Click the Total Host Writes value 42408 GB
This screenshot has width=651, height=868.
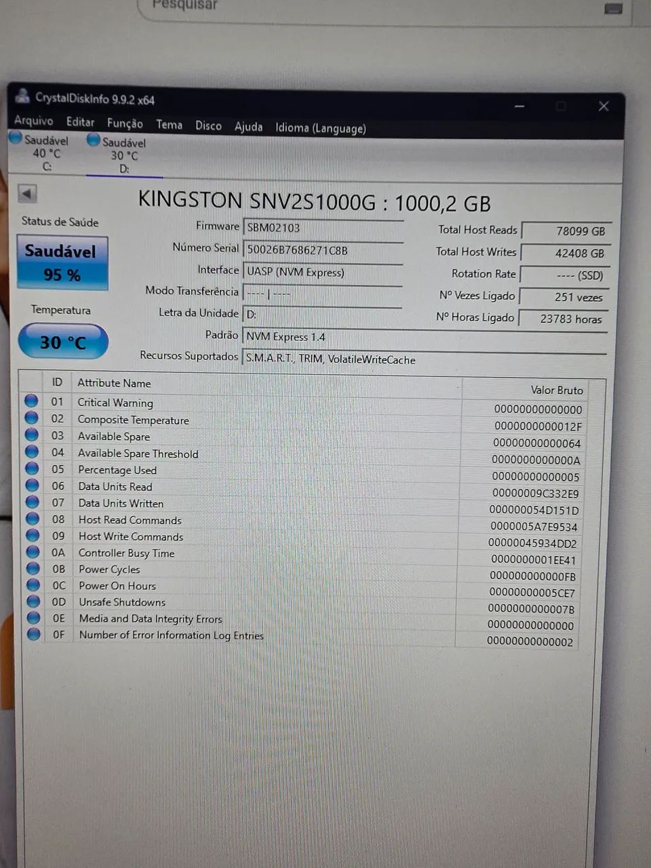[566, 253]
